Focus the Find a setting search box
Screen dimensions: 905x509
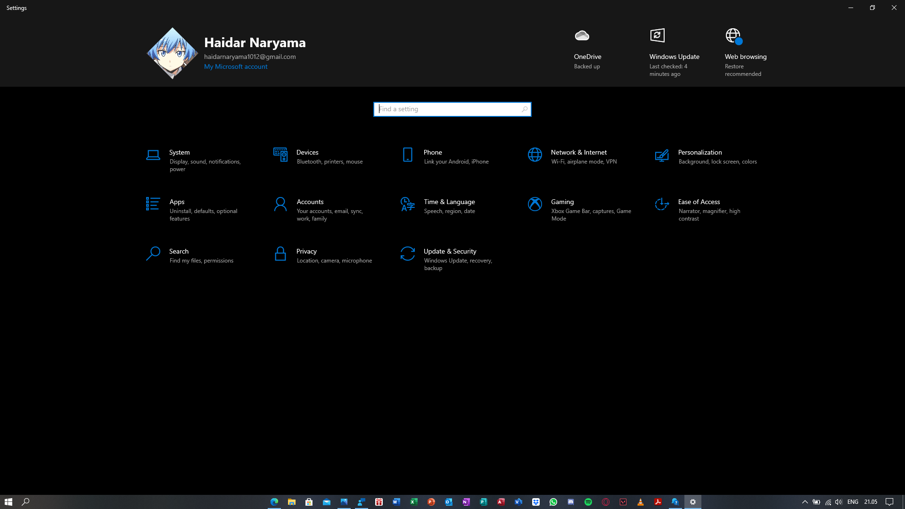(452, 109)
